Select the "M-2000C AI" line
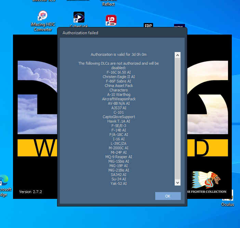The height and width of the screenshot is (228, 240). 119,148
